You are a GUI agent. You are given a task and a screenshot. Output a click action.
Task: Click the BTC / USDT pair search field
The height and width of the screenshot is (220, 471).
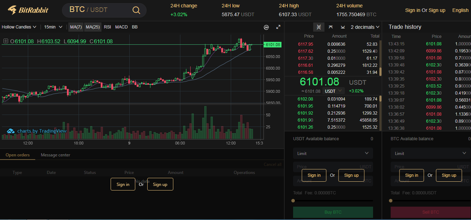pyautogui.click(x=104, y=10)
